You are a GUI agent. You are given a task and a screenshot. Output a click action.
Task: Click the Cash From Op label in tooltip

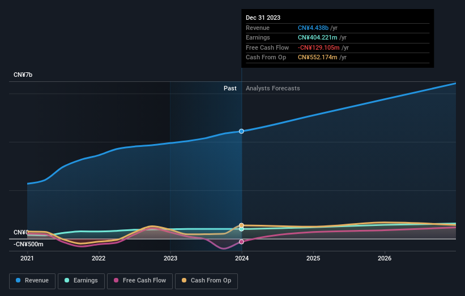point(266,58)
